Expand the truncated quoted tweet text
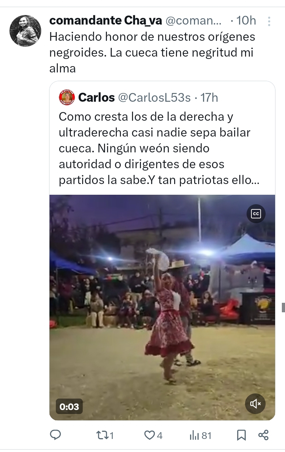This screenshot has width=285, height=452. [x=159, y=148]
